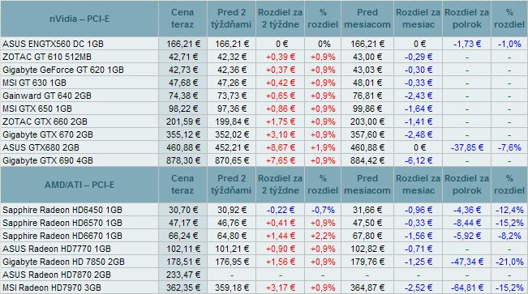Viewport: 528px width, 294px height.
Task: Select current price 98,22 € for MSI GTX 650
Action: (183, 109)
